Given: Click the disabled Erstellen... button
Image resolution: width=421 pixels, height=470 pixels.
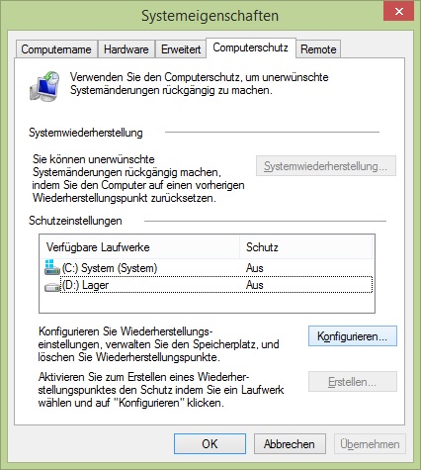Looking at the screenshot, I should coord(353,382).
